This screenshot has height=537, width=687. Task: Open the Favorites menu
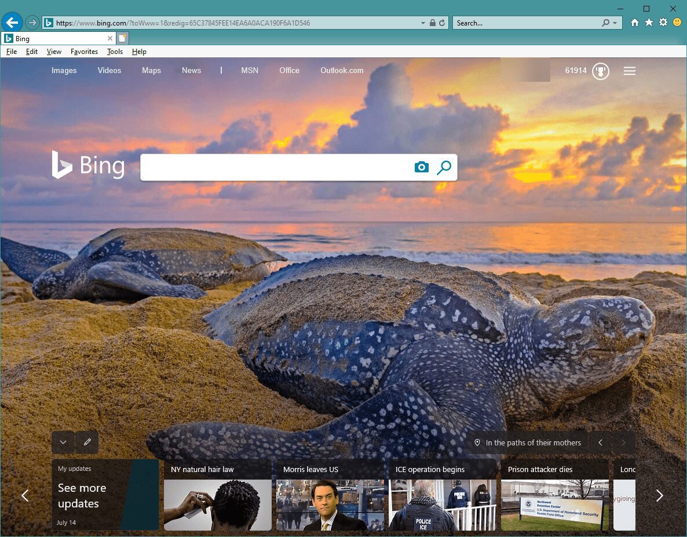coord(84,52)
